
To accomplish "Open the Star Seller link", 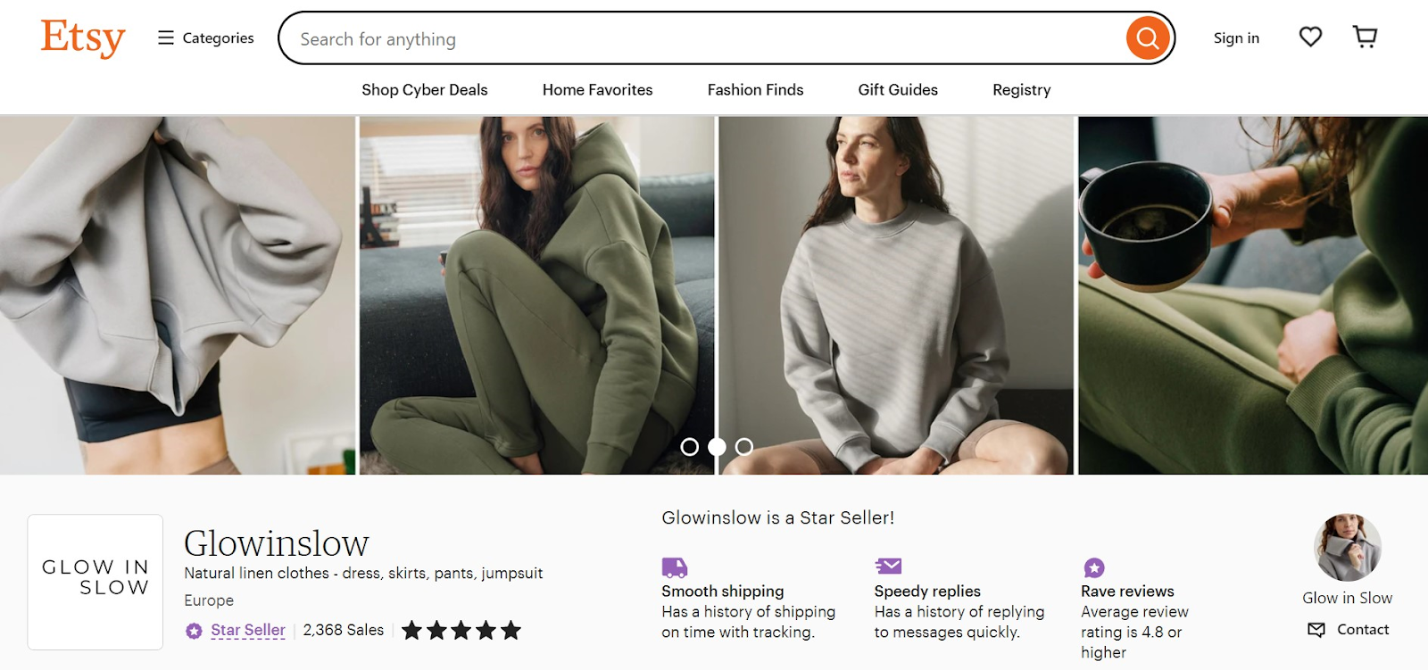I will click(246, 630).
